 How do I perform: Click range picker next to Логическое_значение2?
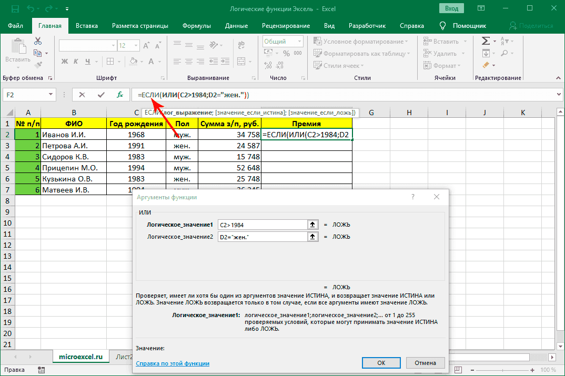pos(312,237)
